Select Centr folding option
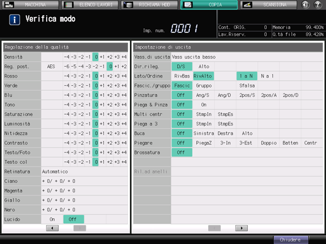The width and height of the screenshot is (326, 244). 310,143
